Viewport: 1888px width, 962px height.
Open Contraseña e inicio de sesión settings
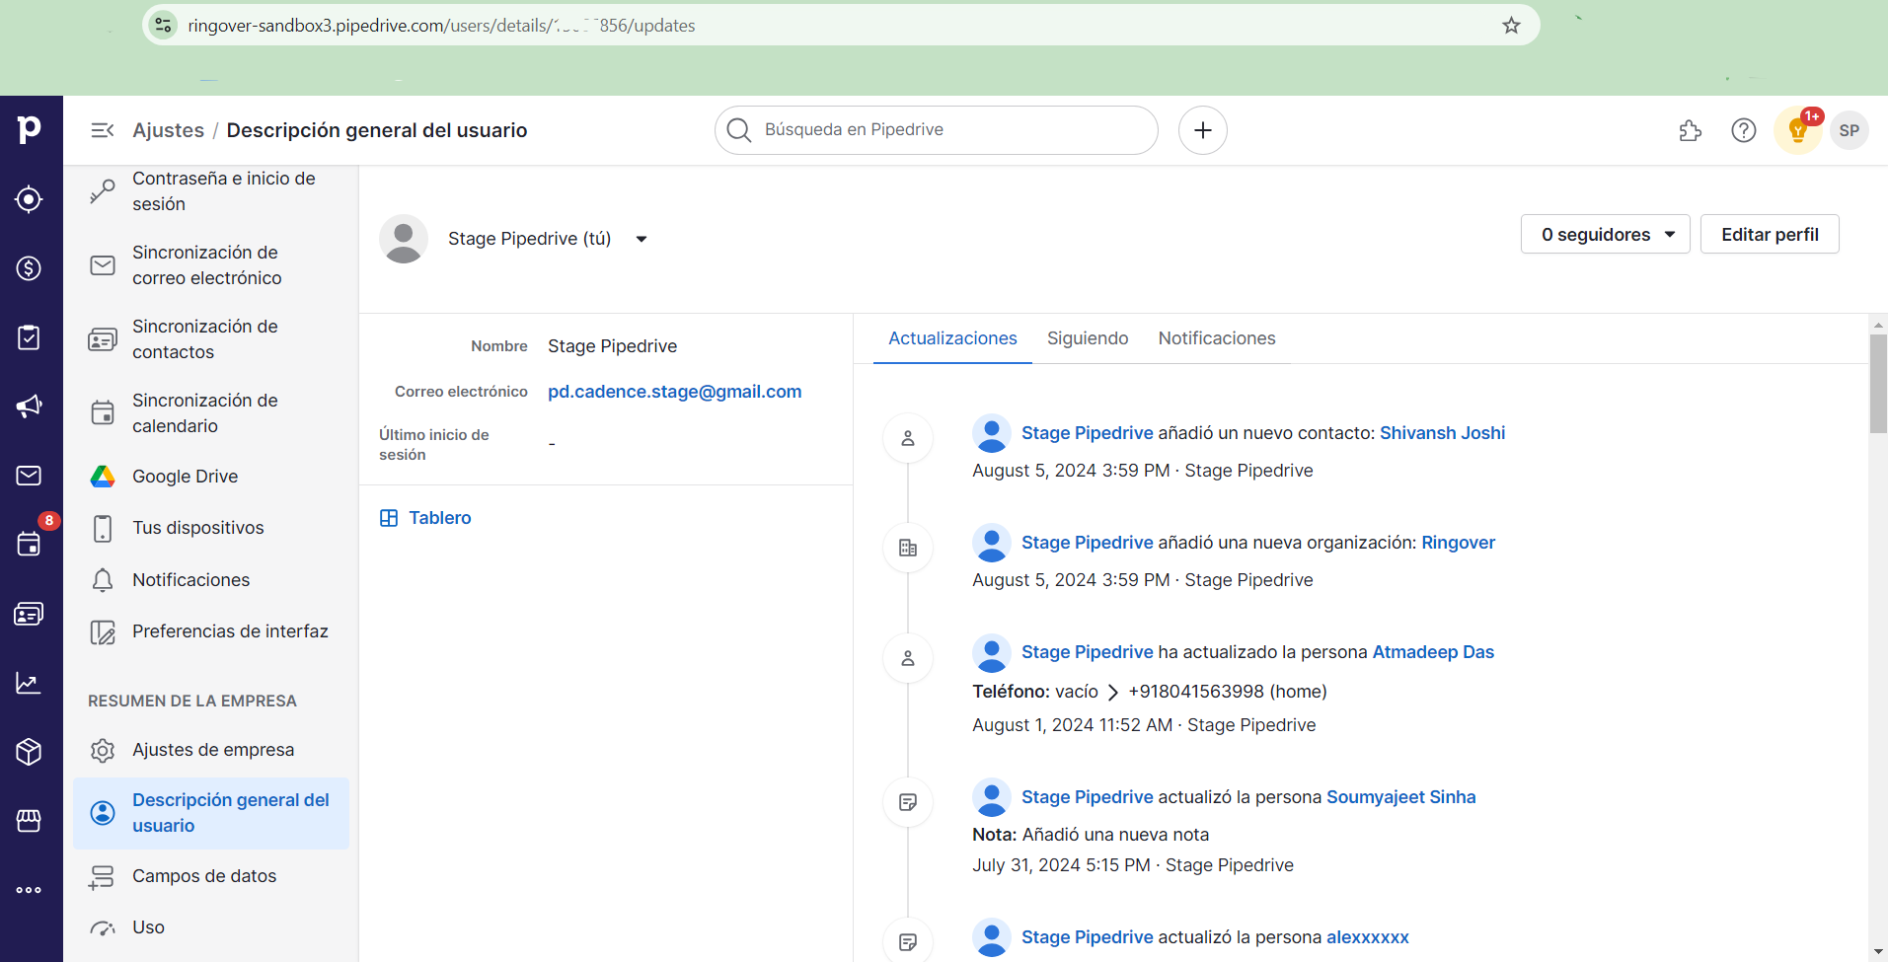[x=211, y=191]
